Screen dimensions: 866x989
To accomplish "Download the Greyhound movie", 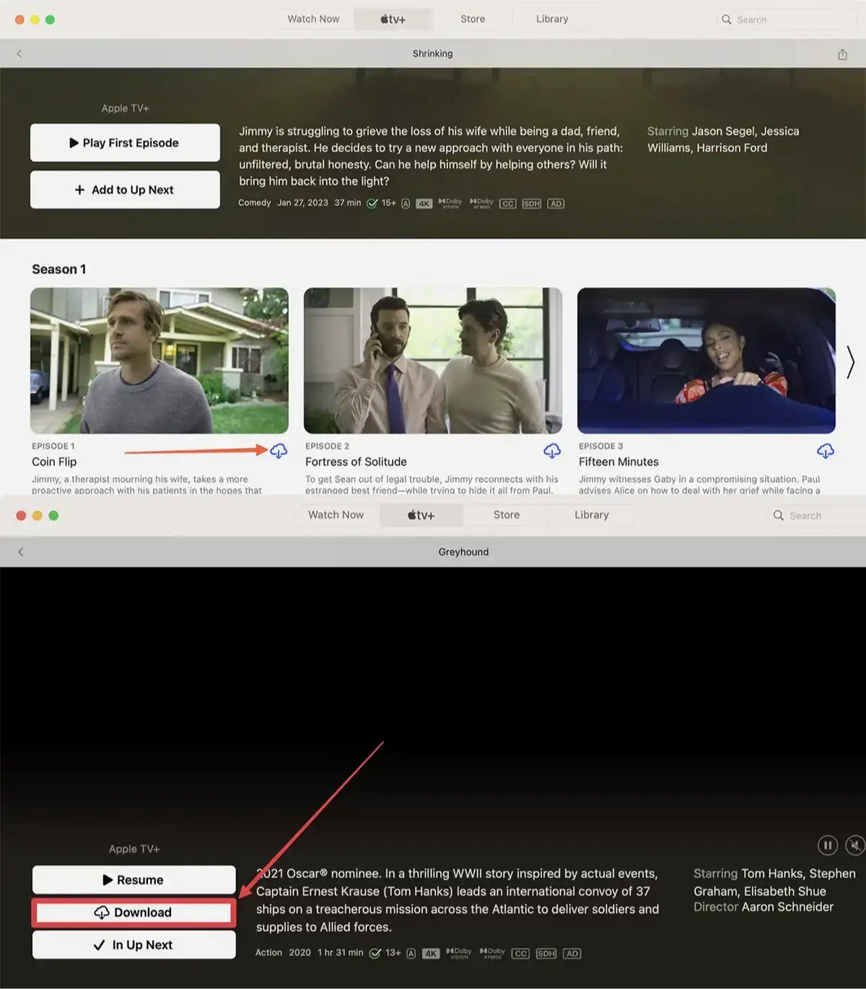I will point(134,913).
